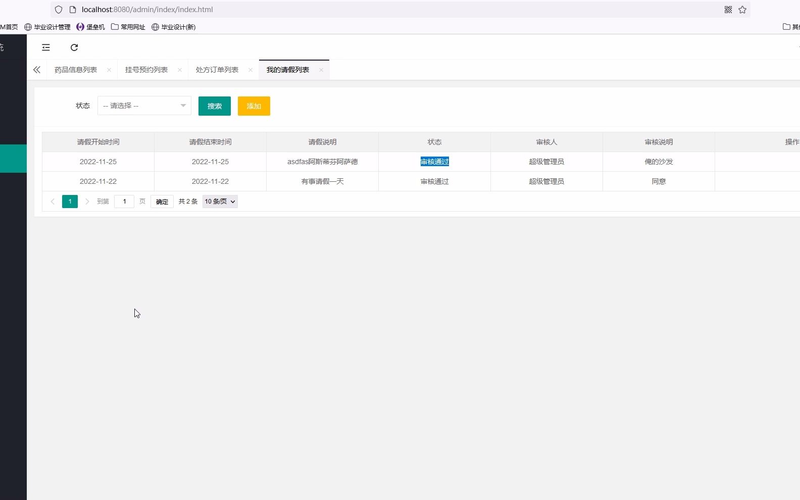This screenshot has height=500, width=800.
Task: Switch to 药品信息列表 tab
Action: 76,70
